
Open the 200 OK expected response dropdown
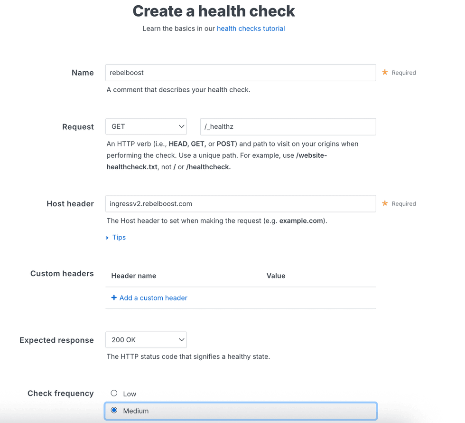[x=146, y=340]
